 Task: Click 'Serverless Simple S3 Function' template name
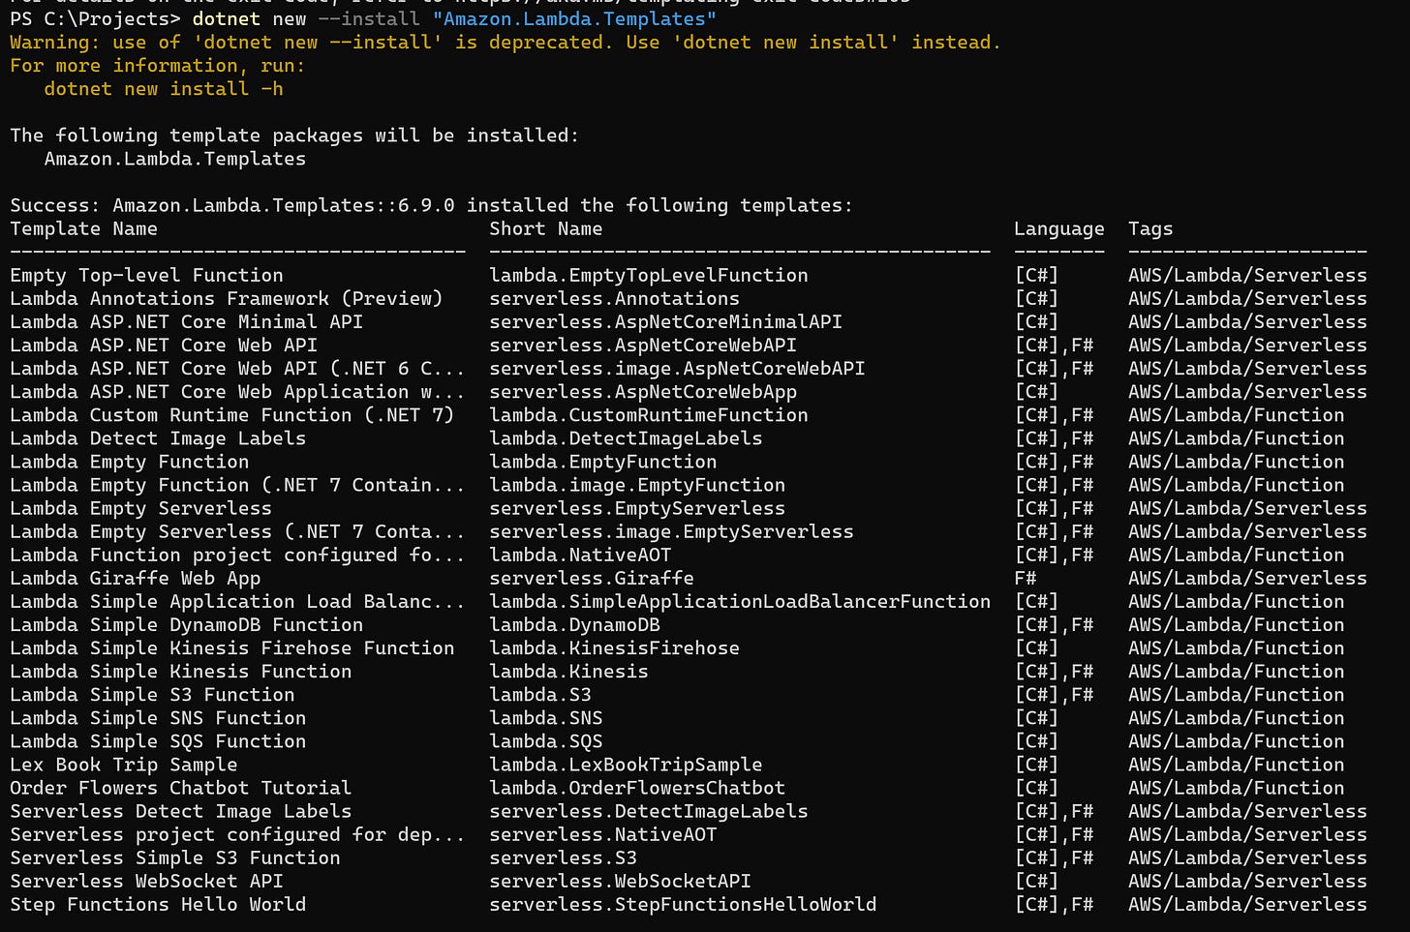pyautogui.click(x=175, y=857)
